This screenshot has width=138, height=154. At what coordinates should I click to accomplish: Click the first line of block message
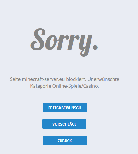pyautogui.click(x=64, y=79)
